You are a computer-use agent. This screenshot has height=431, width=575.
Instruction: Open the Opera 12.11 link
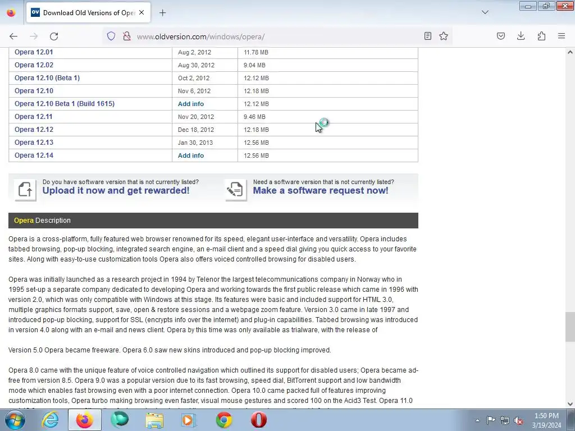coord(33,117)
